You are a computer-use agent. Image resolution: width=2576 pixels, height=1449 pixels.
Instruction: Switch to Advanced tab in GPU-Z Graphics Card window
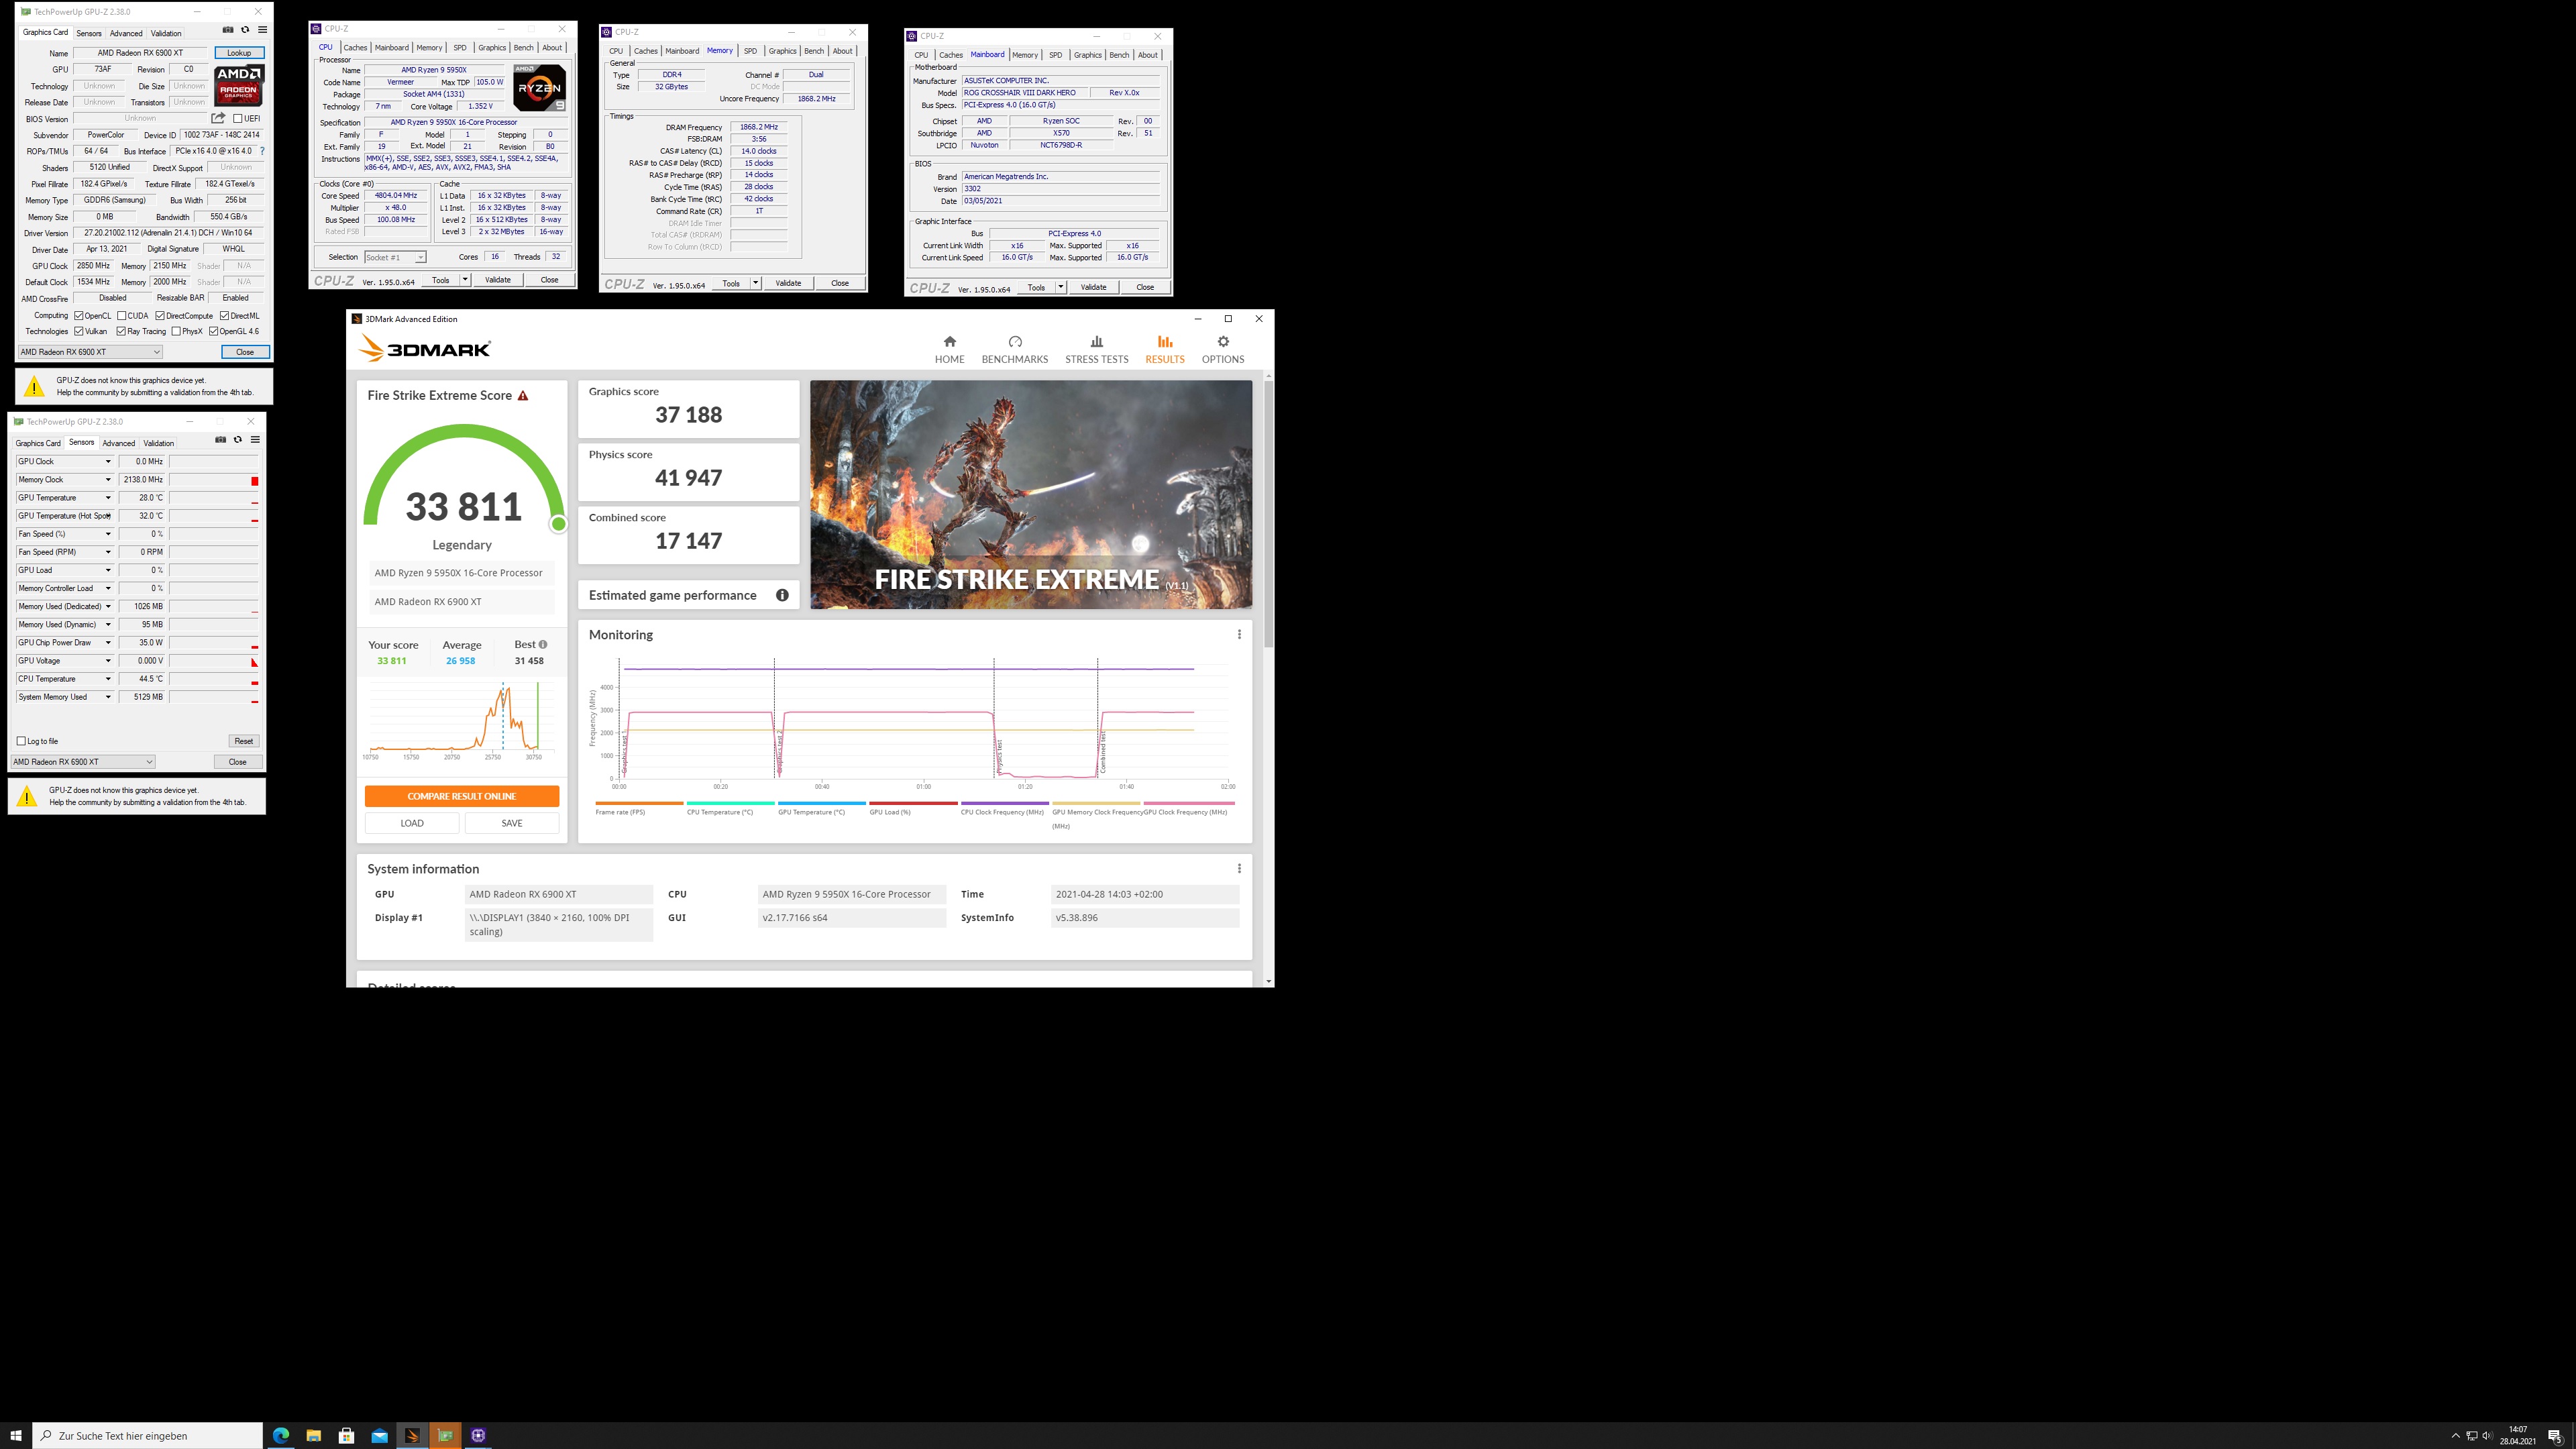(126, 33)
